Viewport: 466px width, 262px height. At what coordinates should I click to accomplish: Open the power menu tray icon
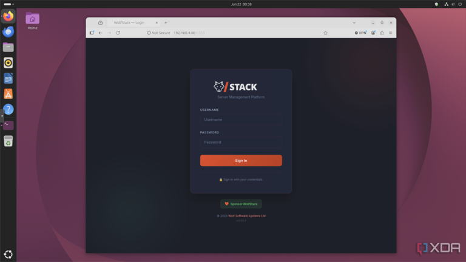point(460,4)
